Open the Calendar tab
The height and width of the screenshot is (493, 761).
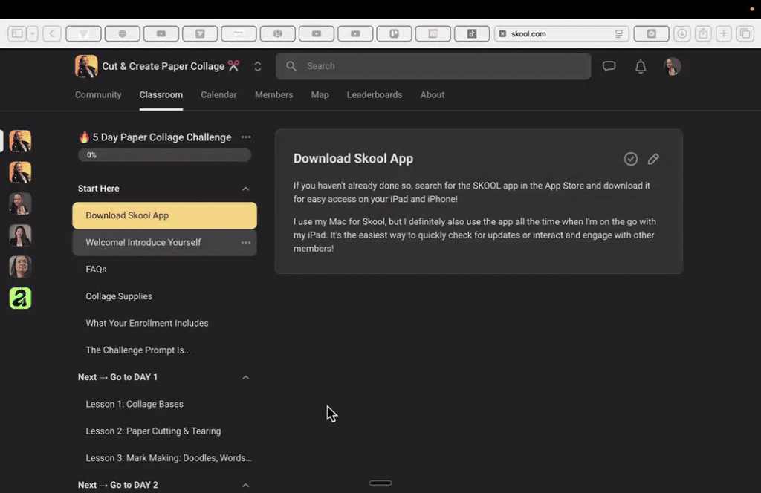[219, 95]
